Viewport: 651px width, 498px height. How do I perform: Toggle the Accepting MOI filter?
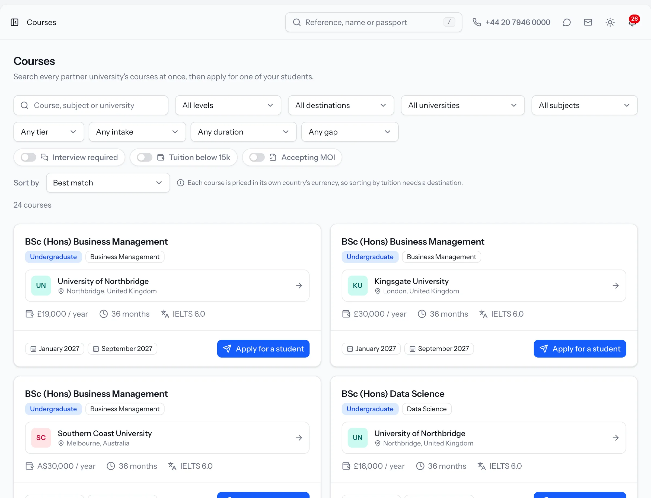click(257, 158)
